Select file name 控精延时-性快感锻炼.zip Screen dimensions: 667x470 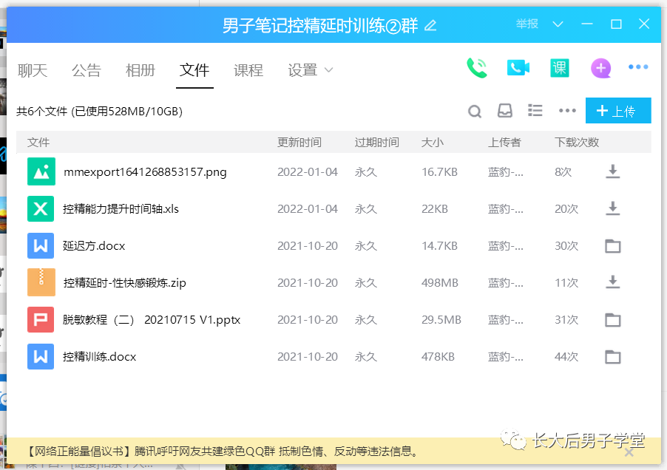(125, 283)
